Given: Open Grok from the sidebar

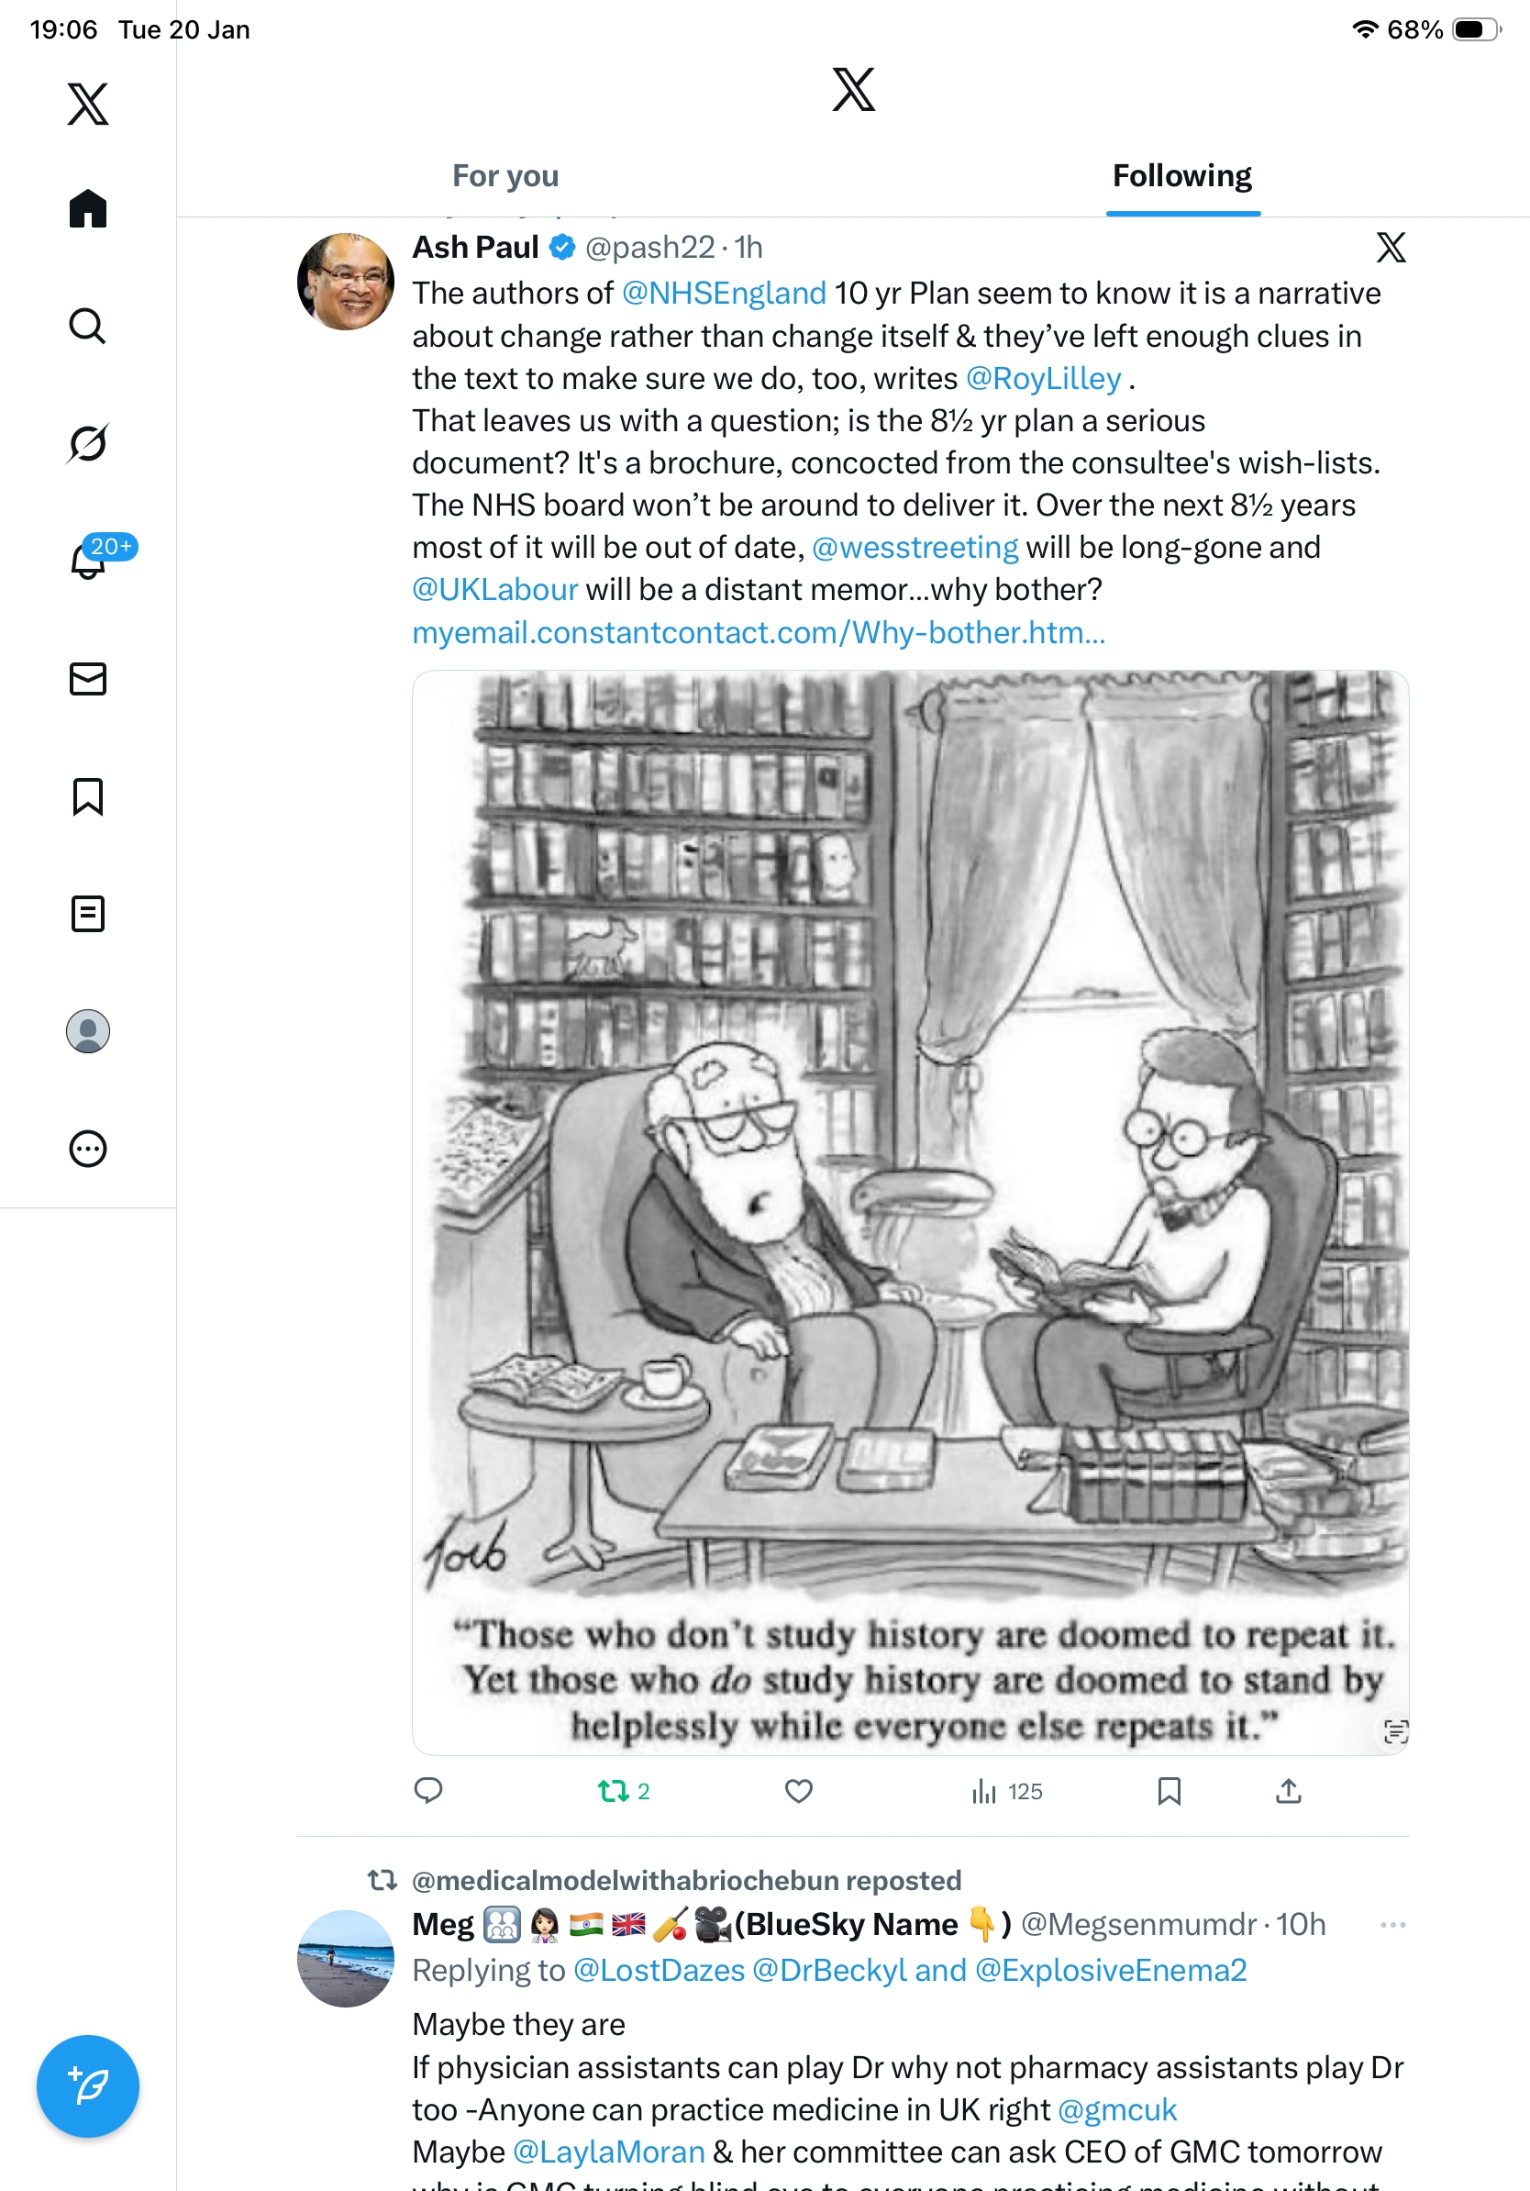Looking at the screenshot, I should pos(88,443).
